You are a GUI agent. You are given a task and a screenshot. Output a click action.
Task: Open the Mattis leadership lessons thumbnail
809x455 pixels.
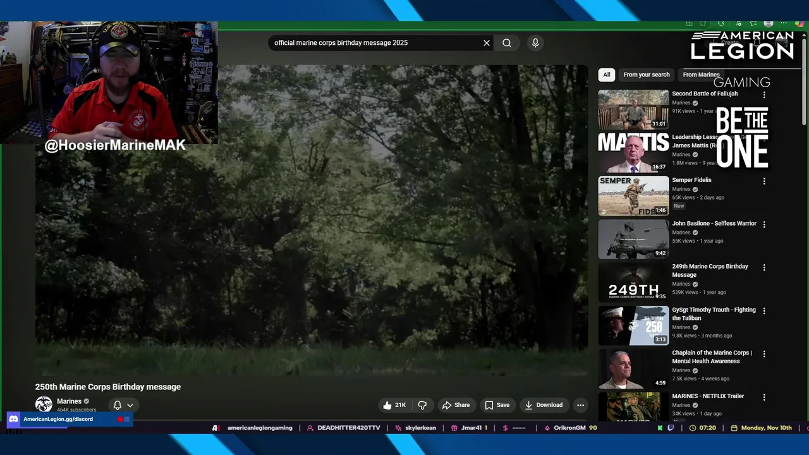pyautogui.click(x=633, y=152)
